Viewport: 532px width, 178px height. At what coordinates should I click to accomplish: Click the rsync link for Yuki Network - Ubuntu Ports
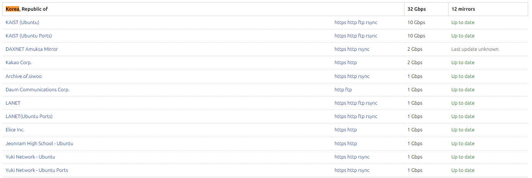(x=364, y=170)
